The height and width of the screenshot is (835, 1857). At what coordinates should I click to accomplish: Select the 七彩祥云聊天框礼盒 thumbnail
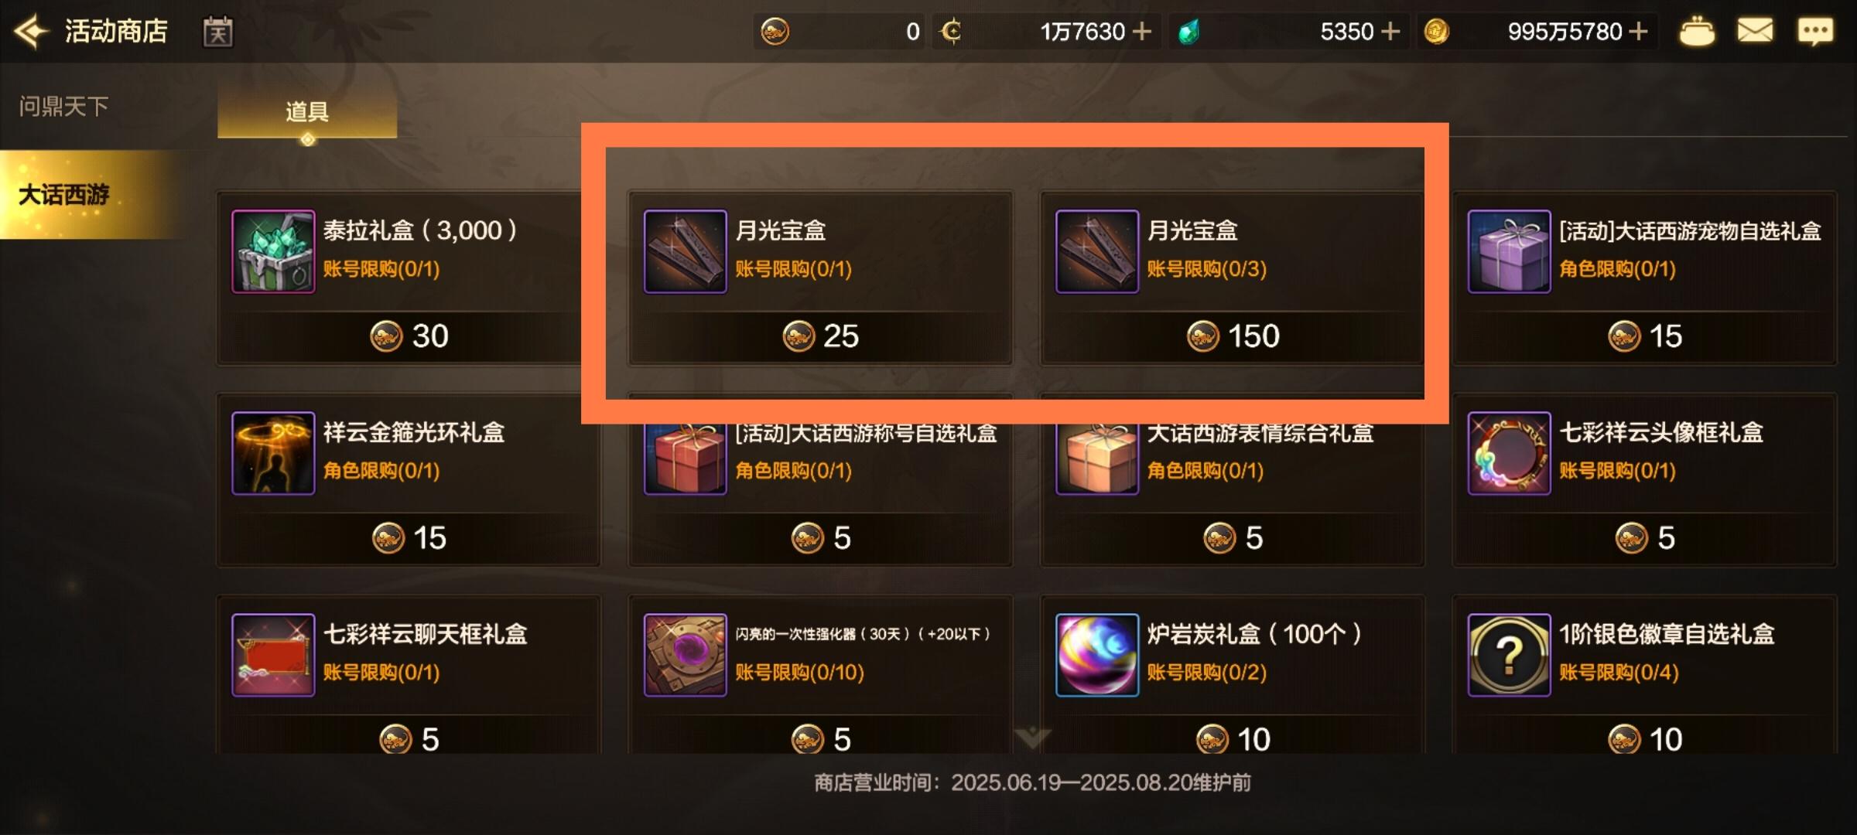[273, 655]
